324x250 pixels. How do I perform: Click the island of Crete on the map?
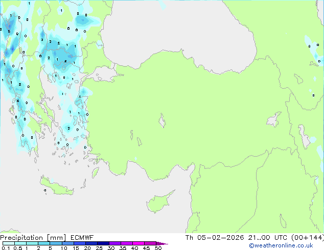point(56,187)
